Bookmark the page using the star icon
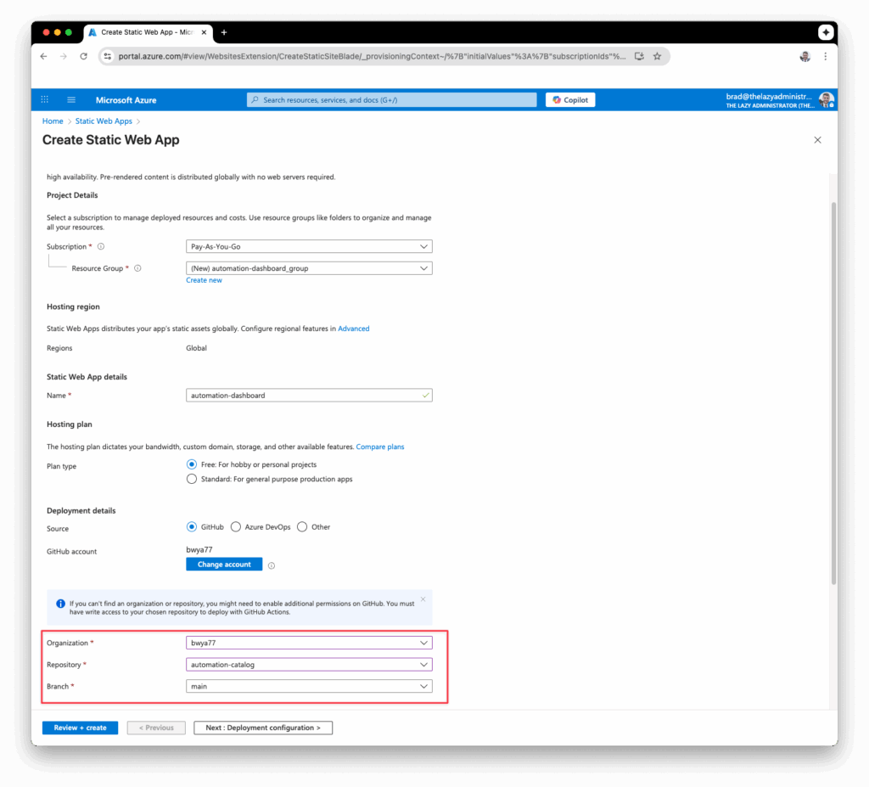 [x=658, y=55]
